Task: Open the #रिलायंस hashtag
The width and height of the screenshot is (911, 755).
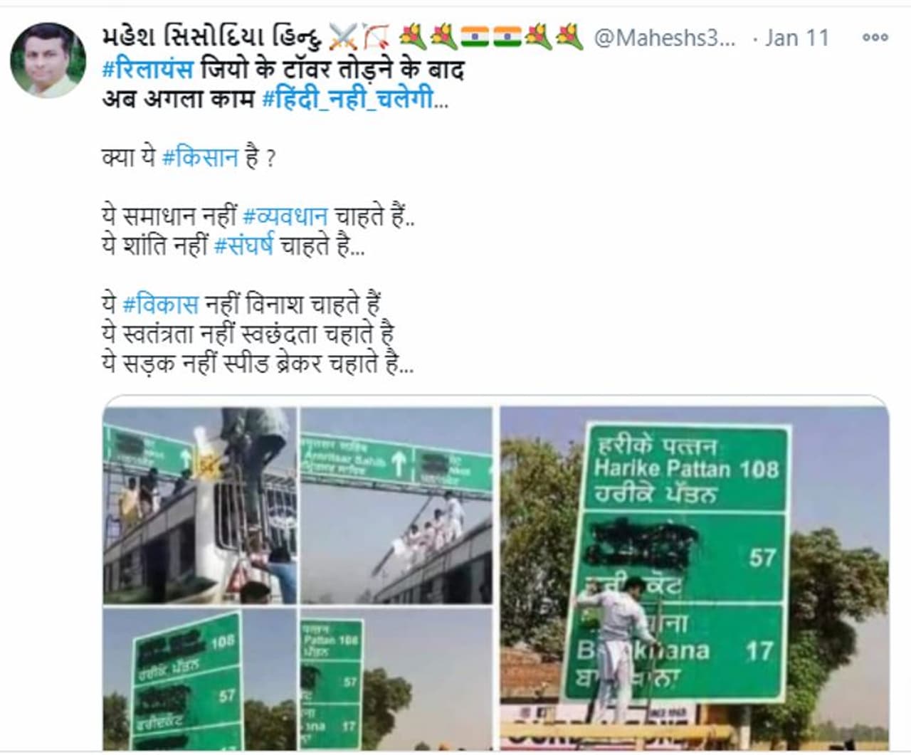Action: coord(148,70)
